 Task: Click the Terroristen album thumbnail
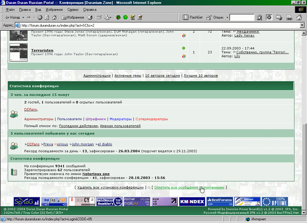19,52
